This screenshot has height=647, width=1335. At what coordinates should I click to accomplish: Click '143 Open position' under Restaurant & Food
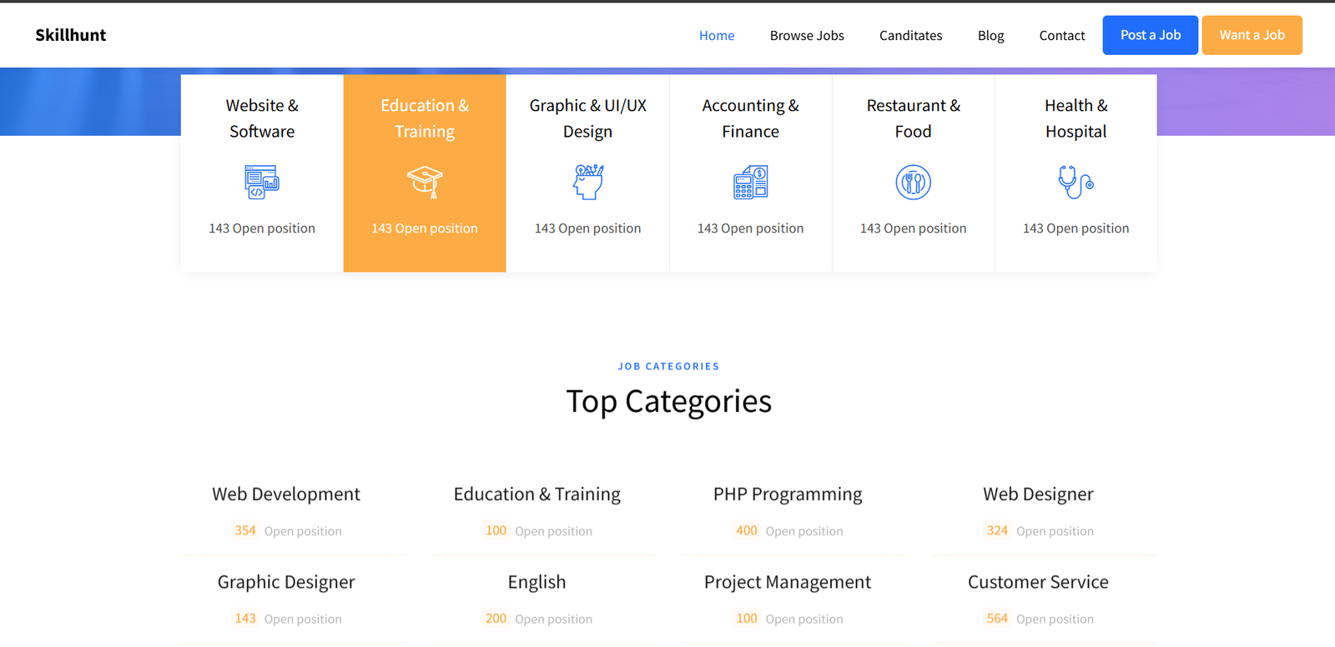pos(914,228)
